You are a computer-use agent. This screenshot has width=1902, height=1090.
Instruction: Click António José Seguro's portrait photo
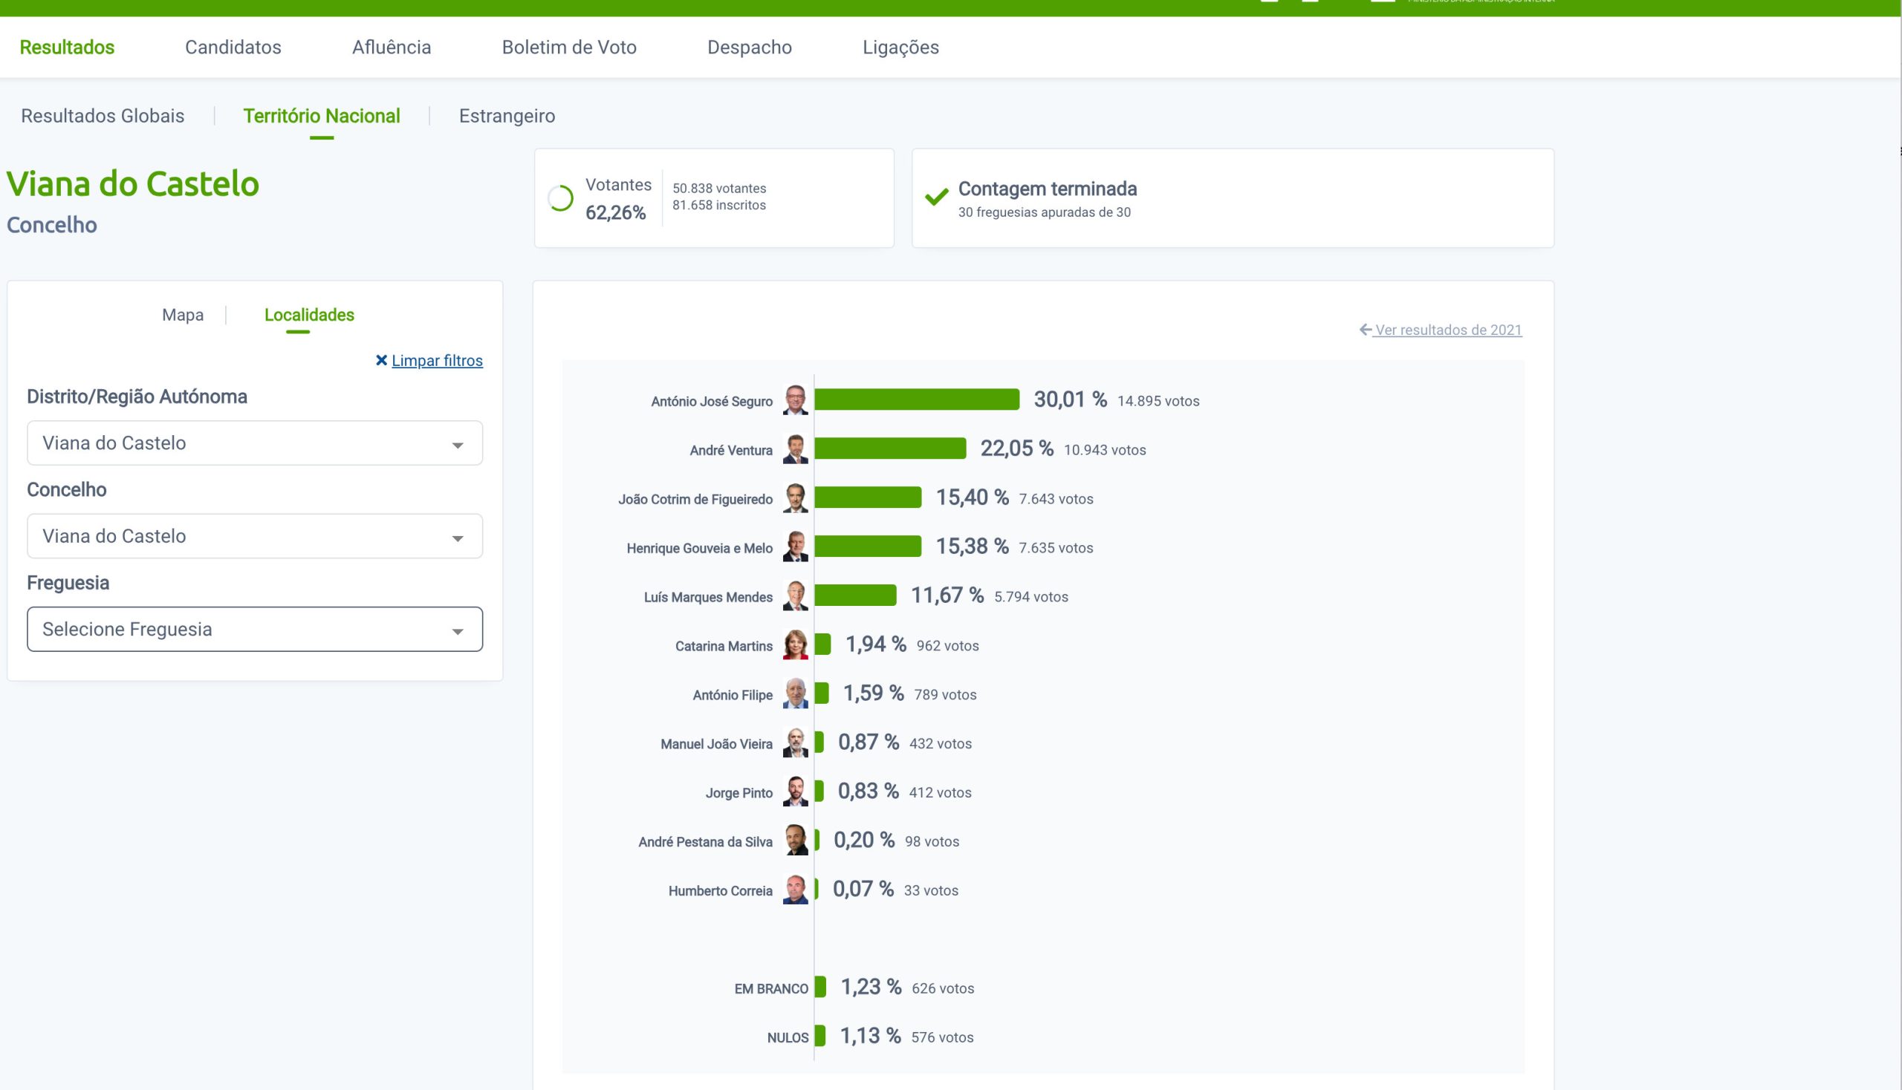[796, 400]
